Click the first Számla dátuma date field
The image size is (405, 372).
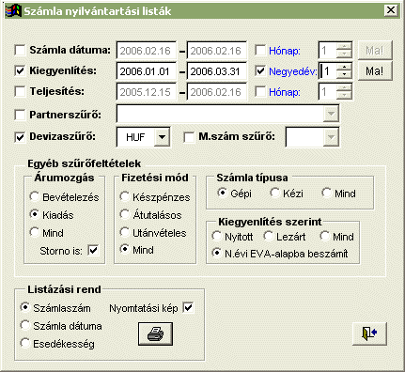[x=147, y=50]
